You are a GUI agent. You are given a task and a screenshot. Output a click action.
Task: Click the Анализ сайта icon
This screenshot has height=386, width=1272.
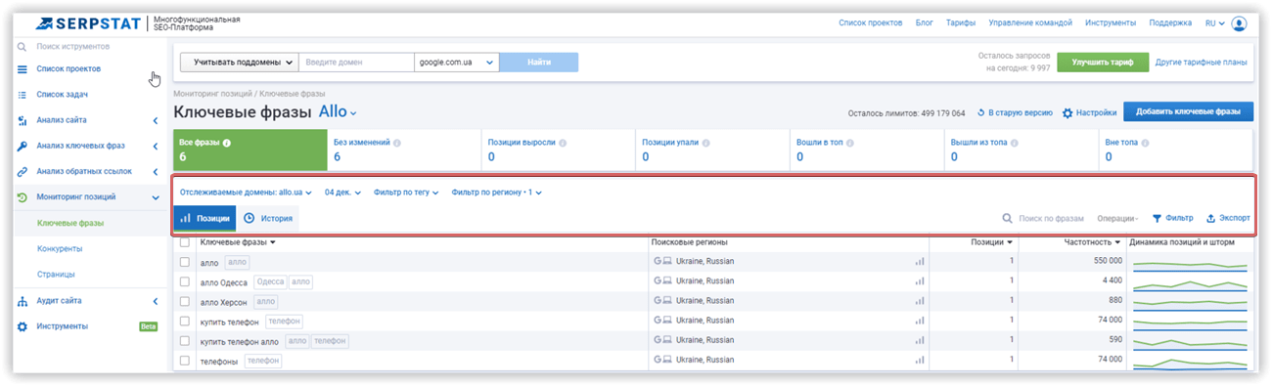click(x=22, y=120)
